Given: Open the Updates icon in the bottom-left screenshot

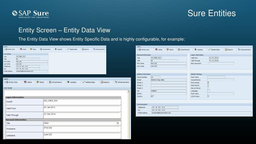Looking at the screenshot, I should (68, 82).
